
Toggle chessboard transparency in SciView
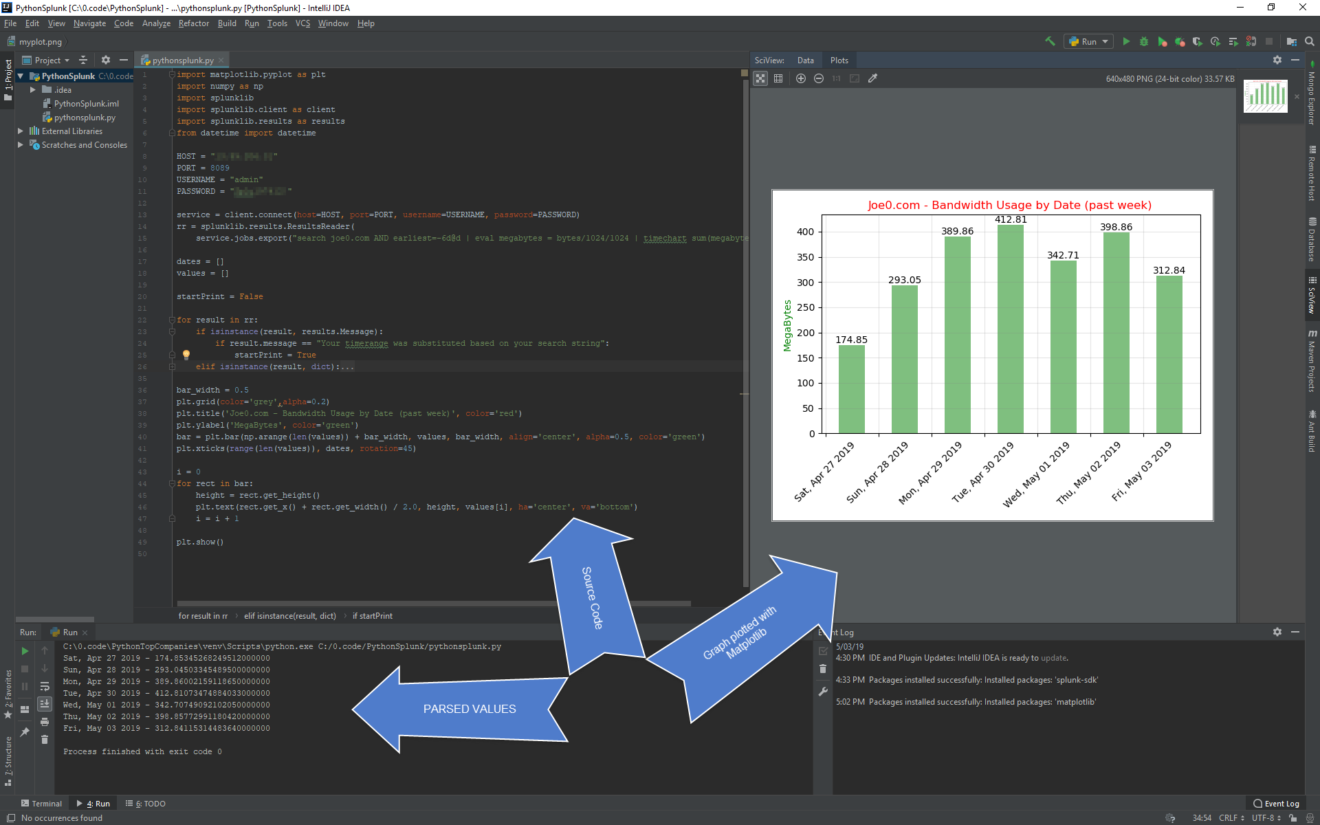pyautogui.click(x=760, y=78)
